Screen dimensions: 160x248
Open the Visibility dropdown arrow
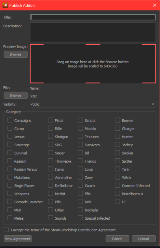153,104
